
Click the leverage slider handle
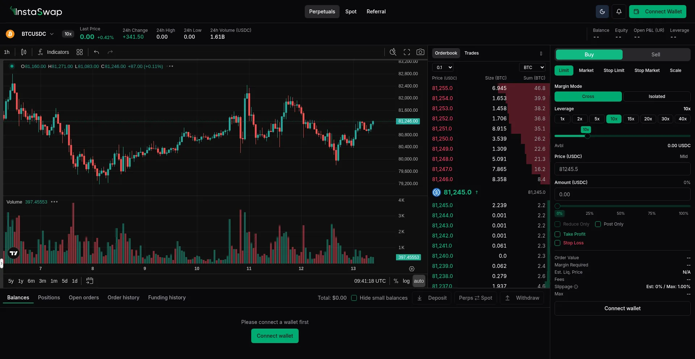coord(587,136)
